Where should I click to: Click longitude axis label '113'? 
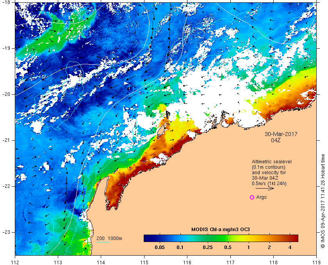click(58, 262)
